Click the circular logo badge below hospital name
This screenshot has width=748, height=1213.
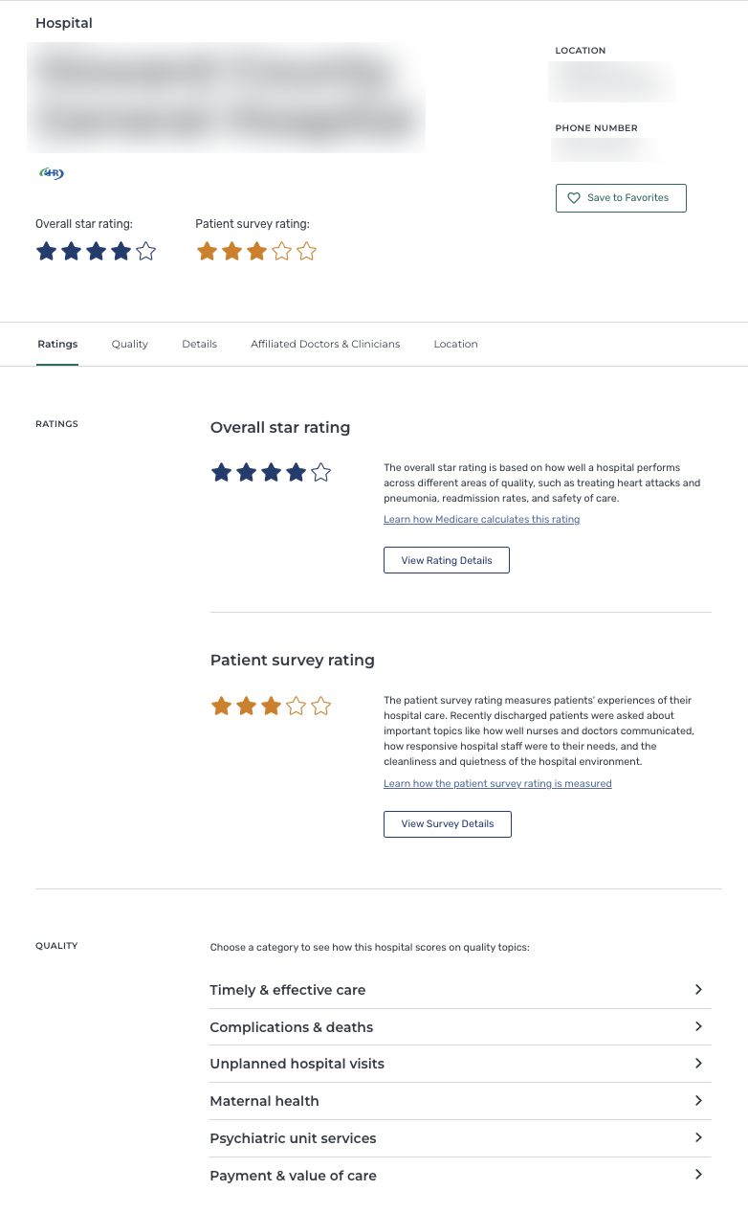(x=51, y=173)
